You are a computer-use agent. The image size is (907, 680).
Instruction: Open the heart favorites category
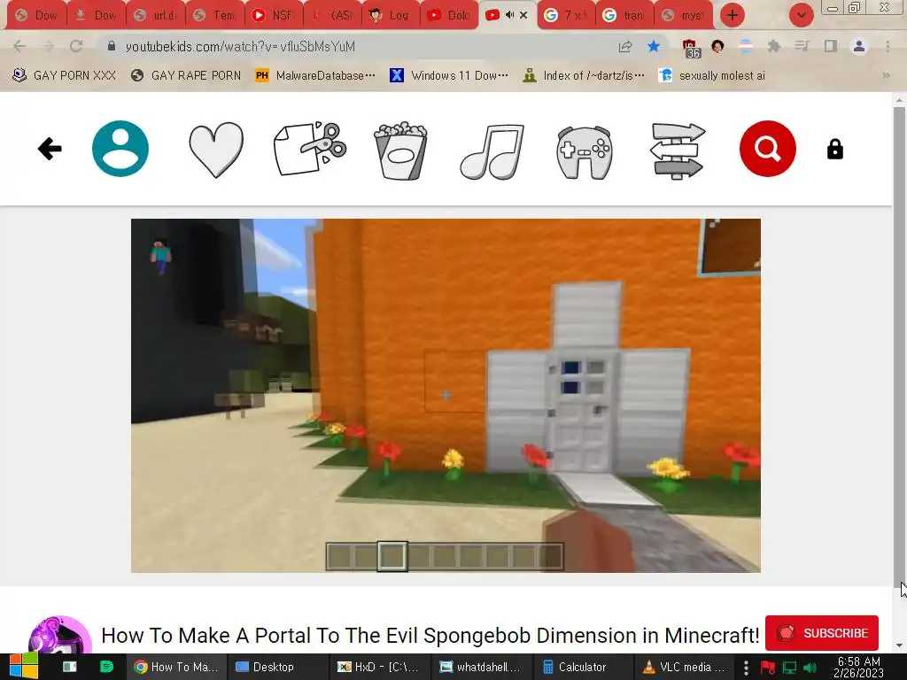[x=216, y=150]
